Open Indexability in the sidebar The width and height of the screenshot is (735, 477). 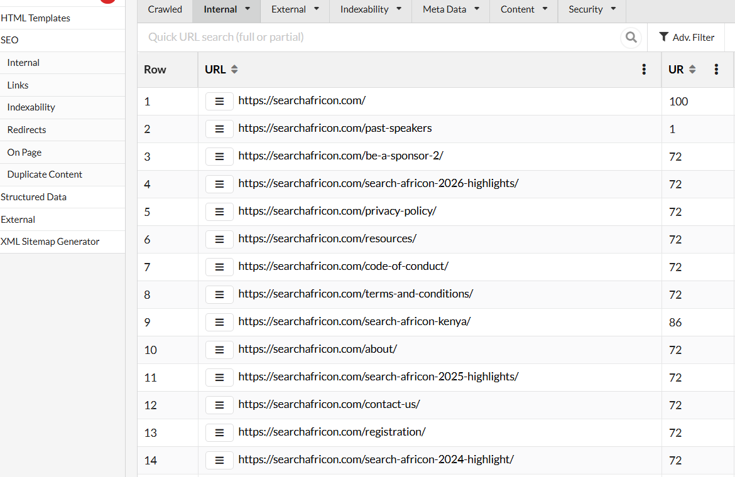(x=62, y=107)
